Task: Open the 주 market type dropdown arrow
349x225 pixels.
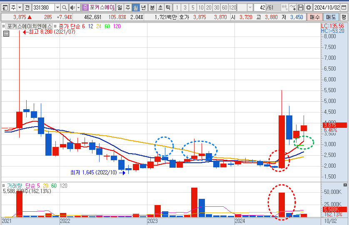Action: click(x=20, y=8)
